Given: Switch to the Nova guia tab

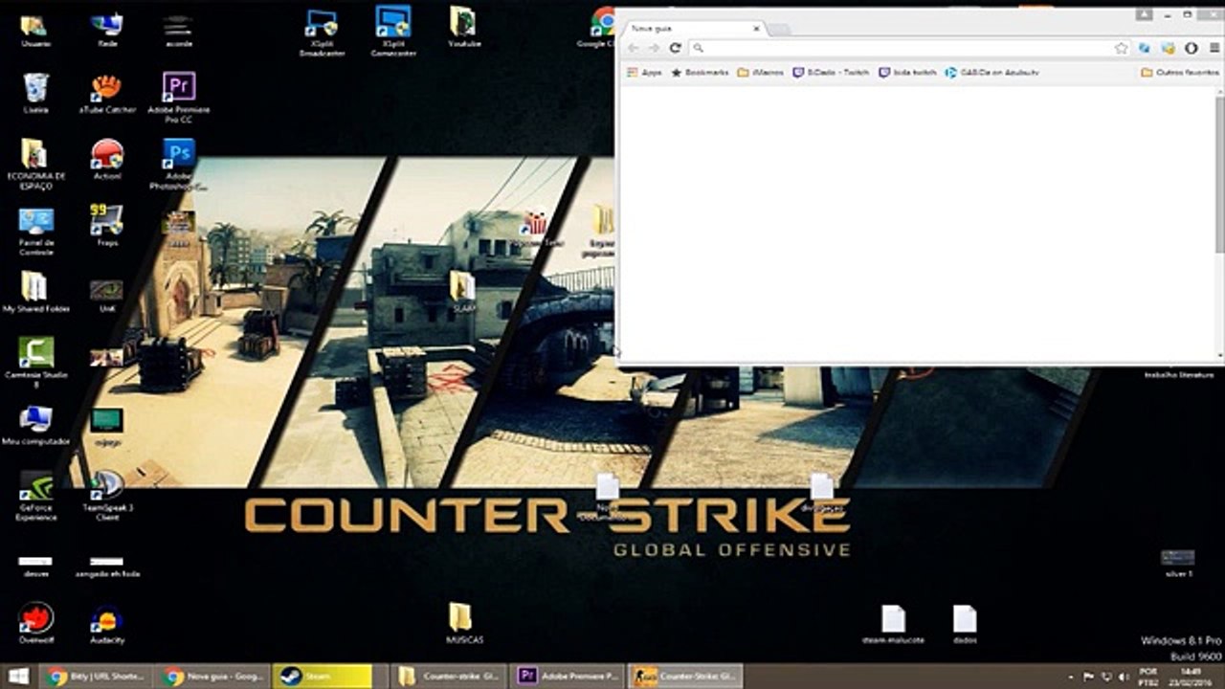Looking at the screenshot, I should (x=691, y=29).
